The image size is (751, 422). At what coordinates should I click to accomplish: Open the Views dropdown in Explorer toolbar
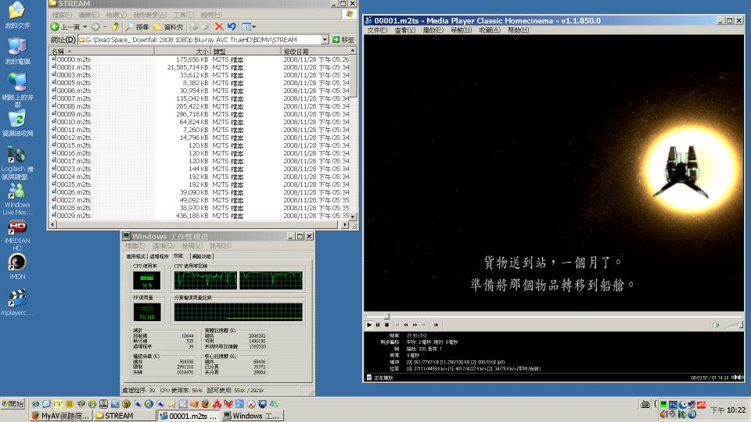[249, 27]
